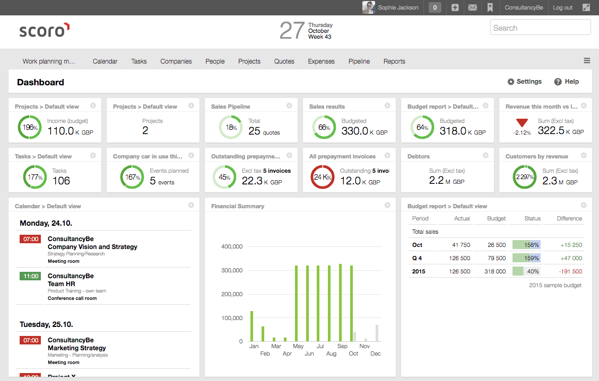Open Sophie Jackson's profile avatar
Viewport: 599px width, 381px height.
click(x=368, y=7)
